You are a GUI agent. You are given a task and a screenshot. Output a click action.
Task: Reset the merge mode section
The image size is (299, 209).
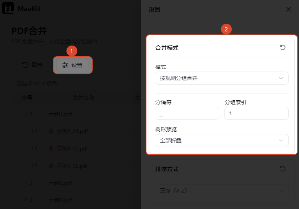pos(282,47)
